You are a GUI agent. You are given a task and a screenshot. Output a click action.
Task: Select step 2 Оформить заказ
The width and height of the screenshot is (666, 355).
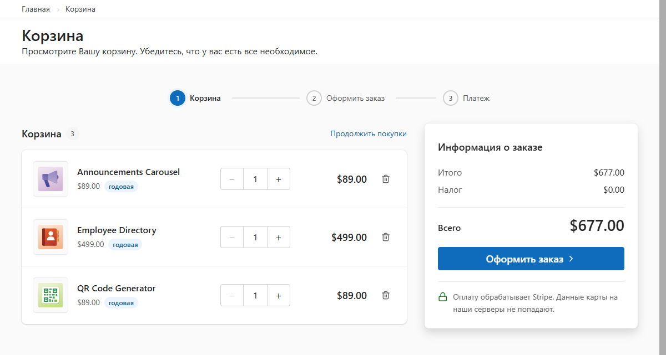point(345,98)
